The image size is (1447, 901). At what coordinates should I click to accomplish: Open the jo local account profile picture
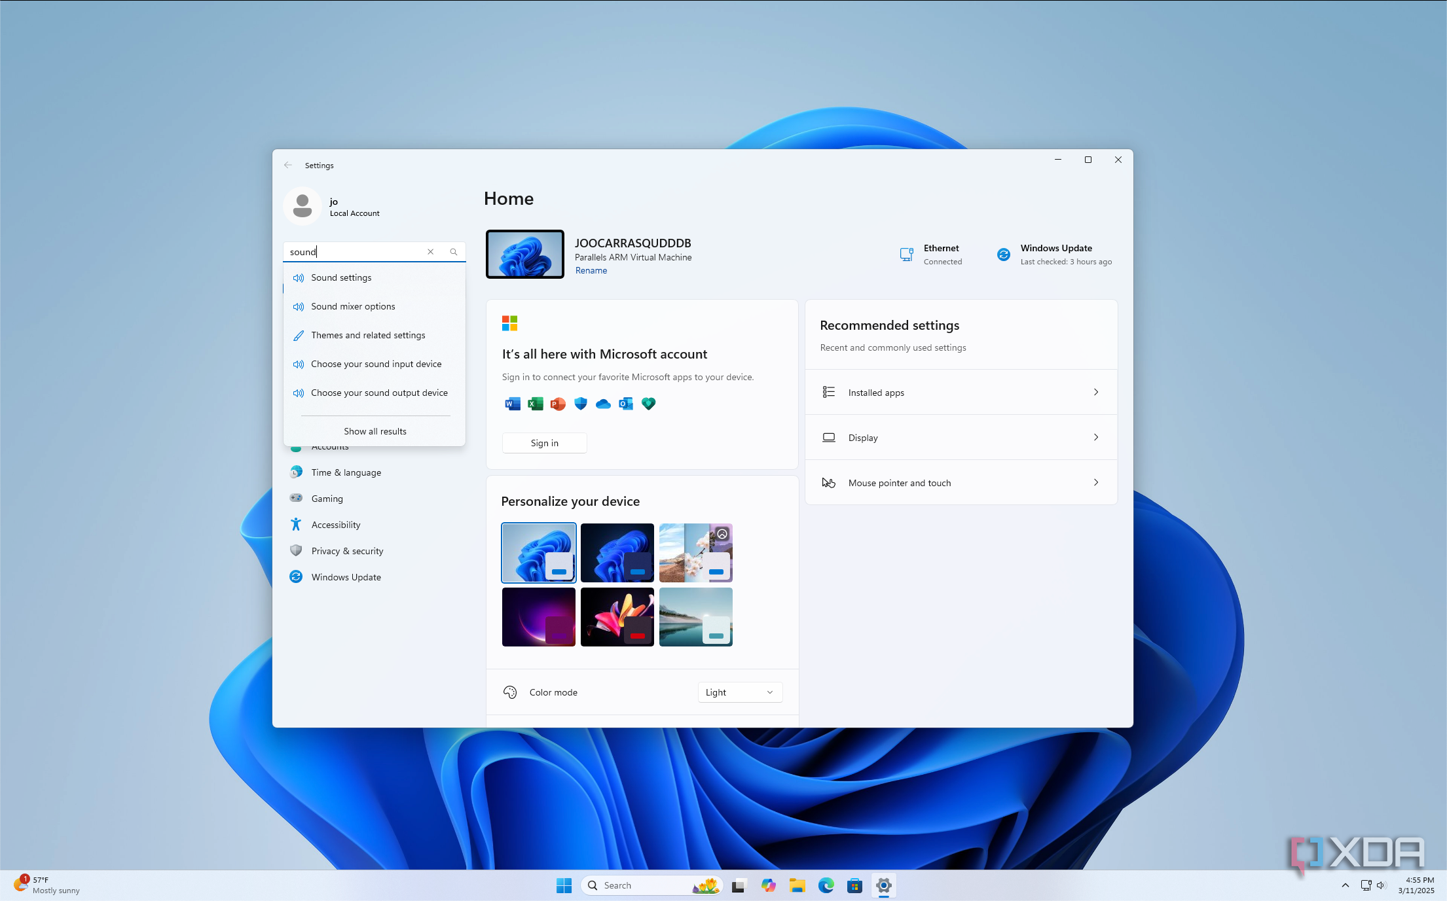coord(302,206)
